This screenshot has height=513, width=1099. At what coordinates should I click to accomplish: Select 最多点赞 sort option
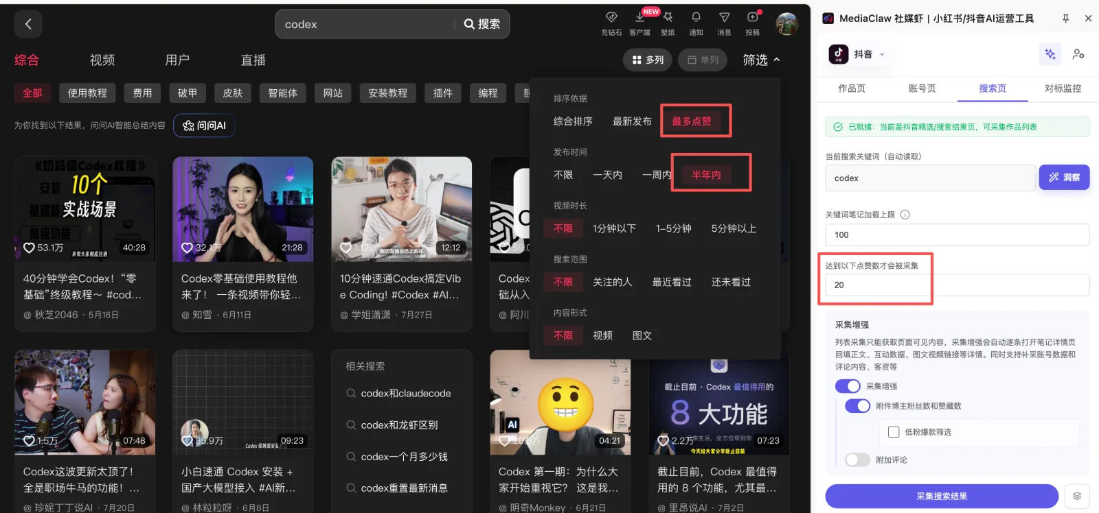click(x=692, y=121)
